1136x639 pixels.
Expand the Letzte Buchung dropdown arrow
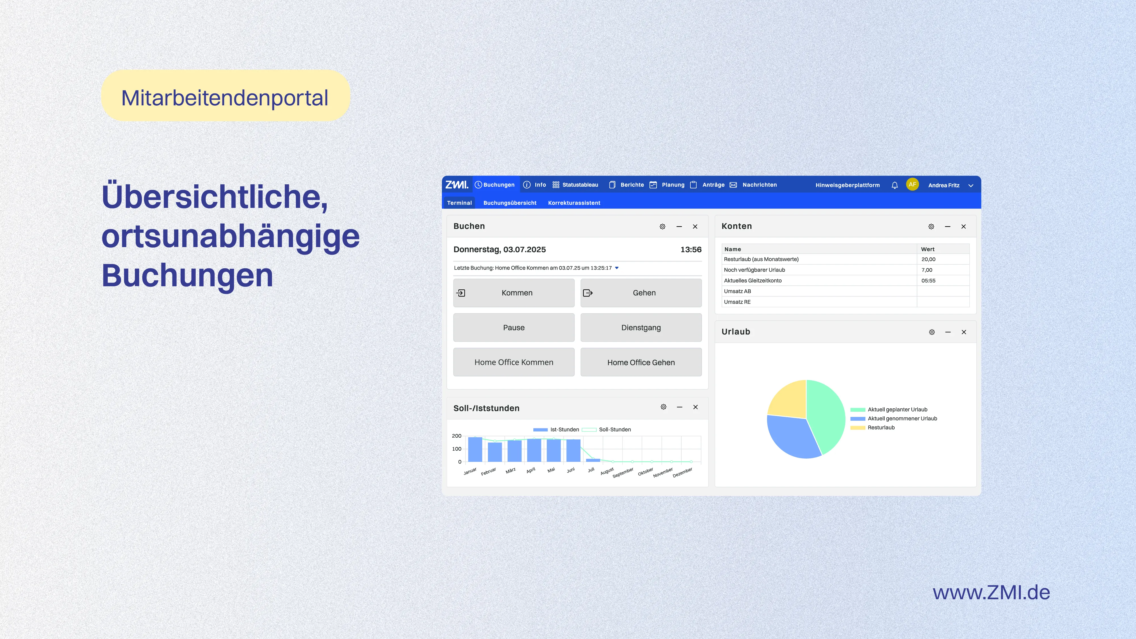click(617, 268)
